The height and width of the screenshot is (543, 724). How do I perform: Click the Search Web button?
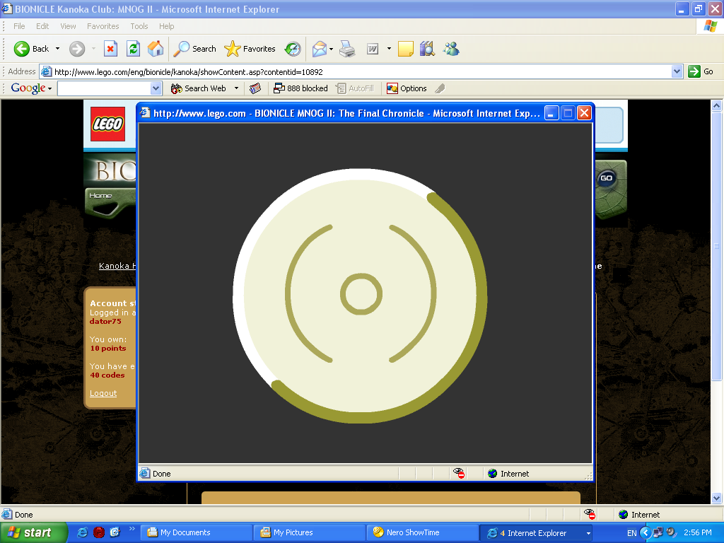click(x=199, y=88)
